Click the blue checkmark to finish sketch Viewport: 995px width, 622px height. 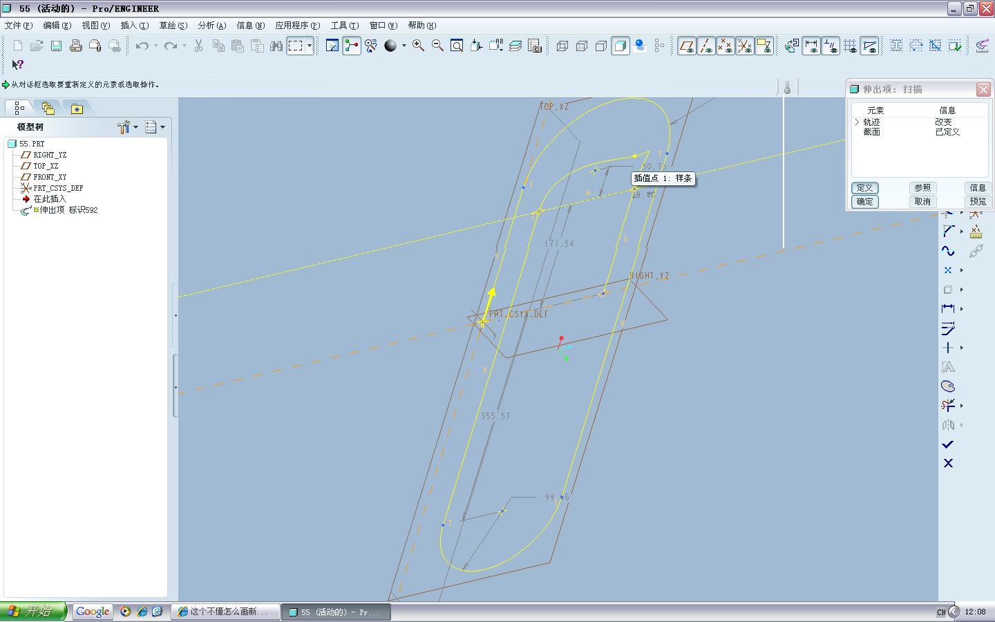pos(948,444)
